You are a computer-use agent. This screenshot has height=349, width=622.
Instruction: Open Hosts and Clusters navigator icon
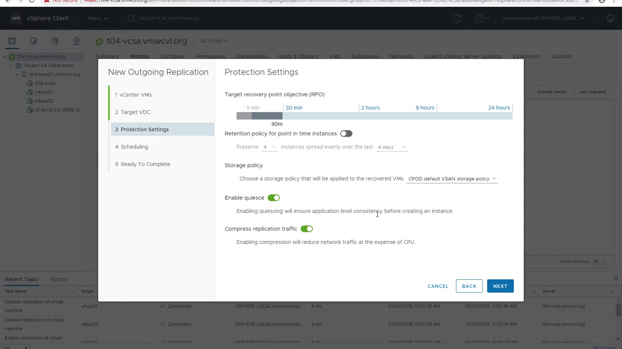[x=12, y=41]
